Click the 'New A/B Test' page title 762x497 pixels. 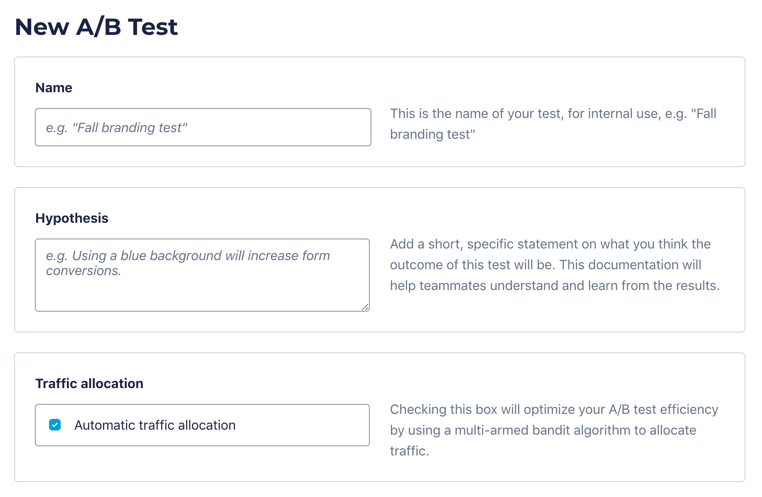click(x=96, y=27)
